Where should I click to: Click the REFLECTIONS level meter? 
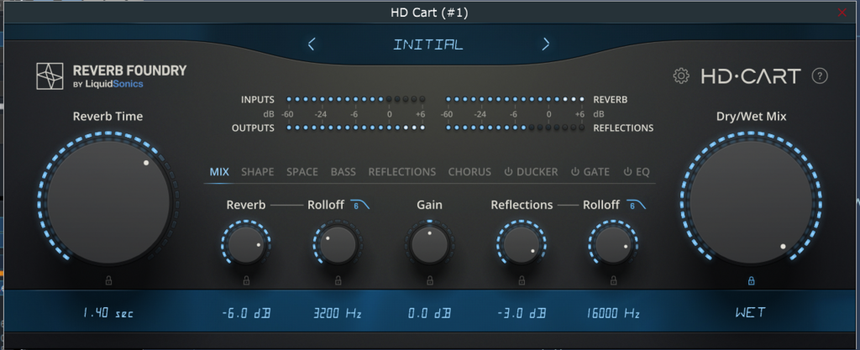(516, 128)
